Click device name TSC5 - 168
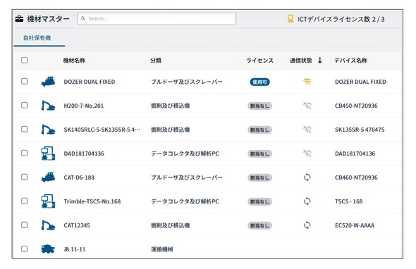Viewport: 416px width, 269px height. (348, 201)
